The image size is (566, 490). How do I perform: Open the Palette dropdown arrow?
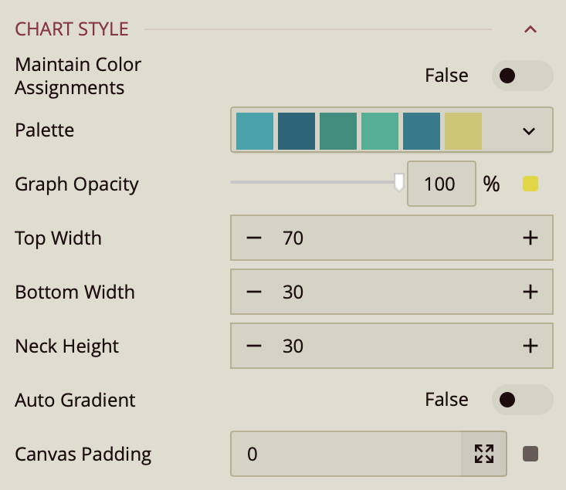(x=529, y=130)
